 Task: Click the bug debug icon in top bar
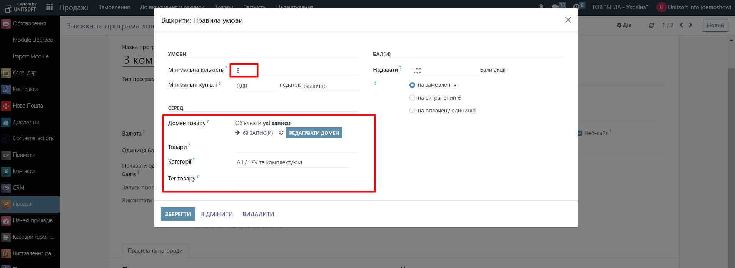(541, 7)
